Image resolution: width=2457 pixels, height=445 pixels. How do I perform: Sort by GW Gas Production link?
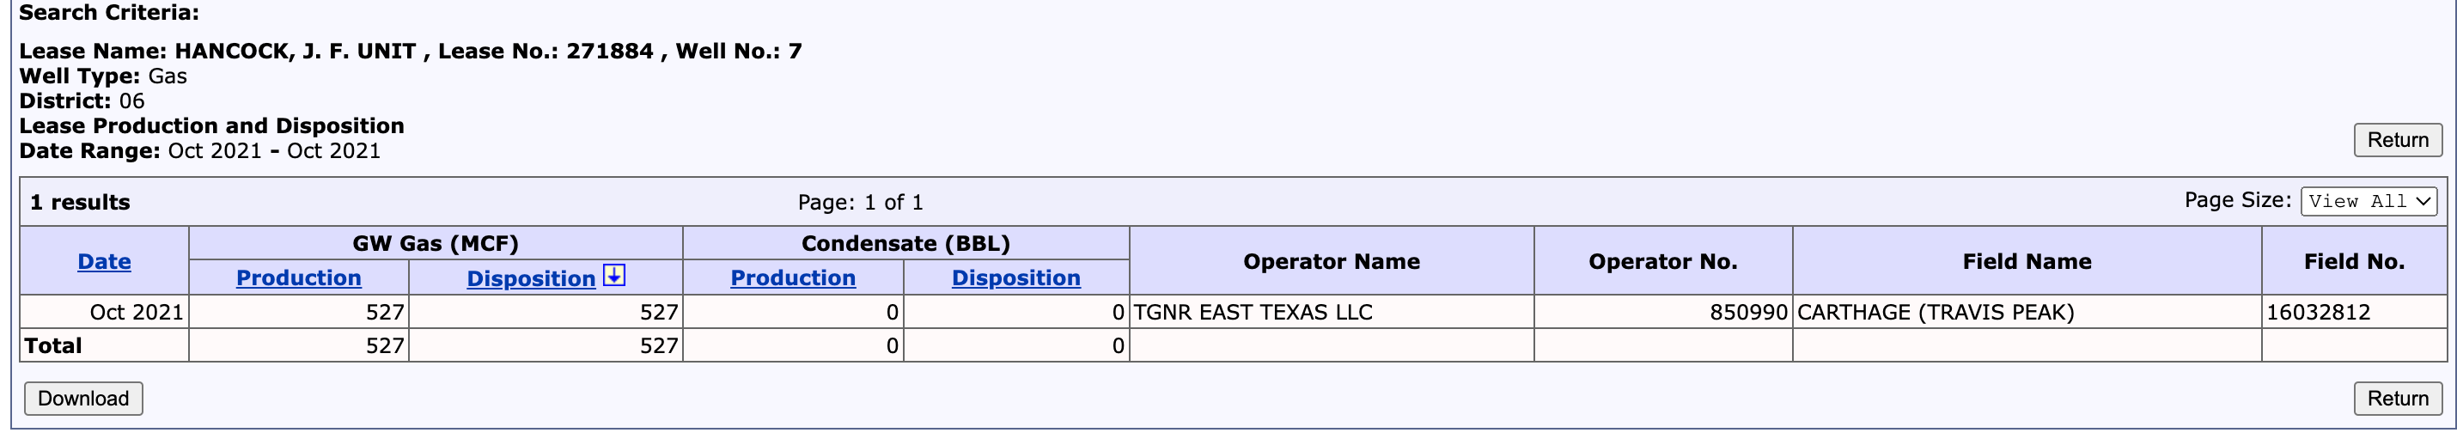click(299, 277)
